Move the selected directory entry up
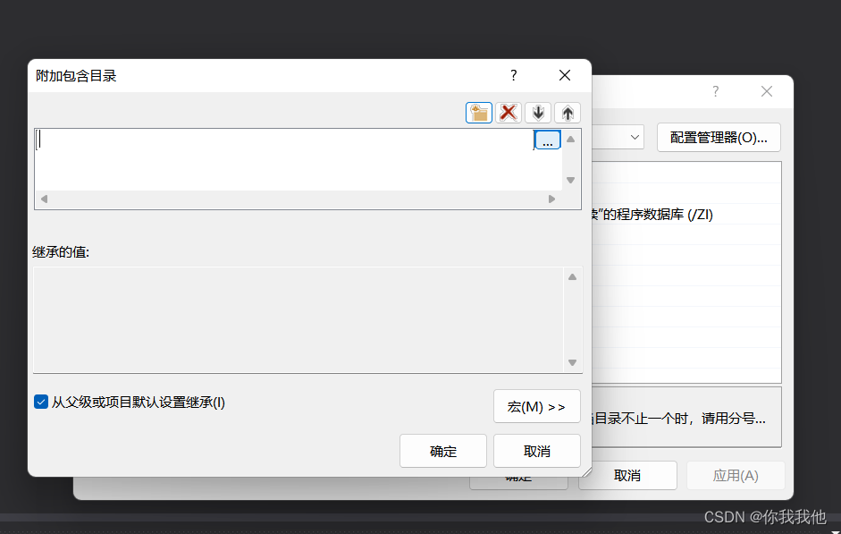The image size is (841, 534). click(568, 113)
